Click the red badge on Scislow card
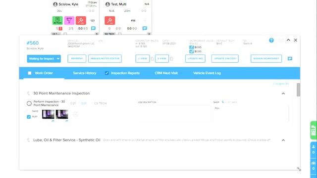Viewport: 317px width, 178px height. tap(60, 29)
